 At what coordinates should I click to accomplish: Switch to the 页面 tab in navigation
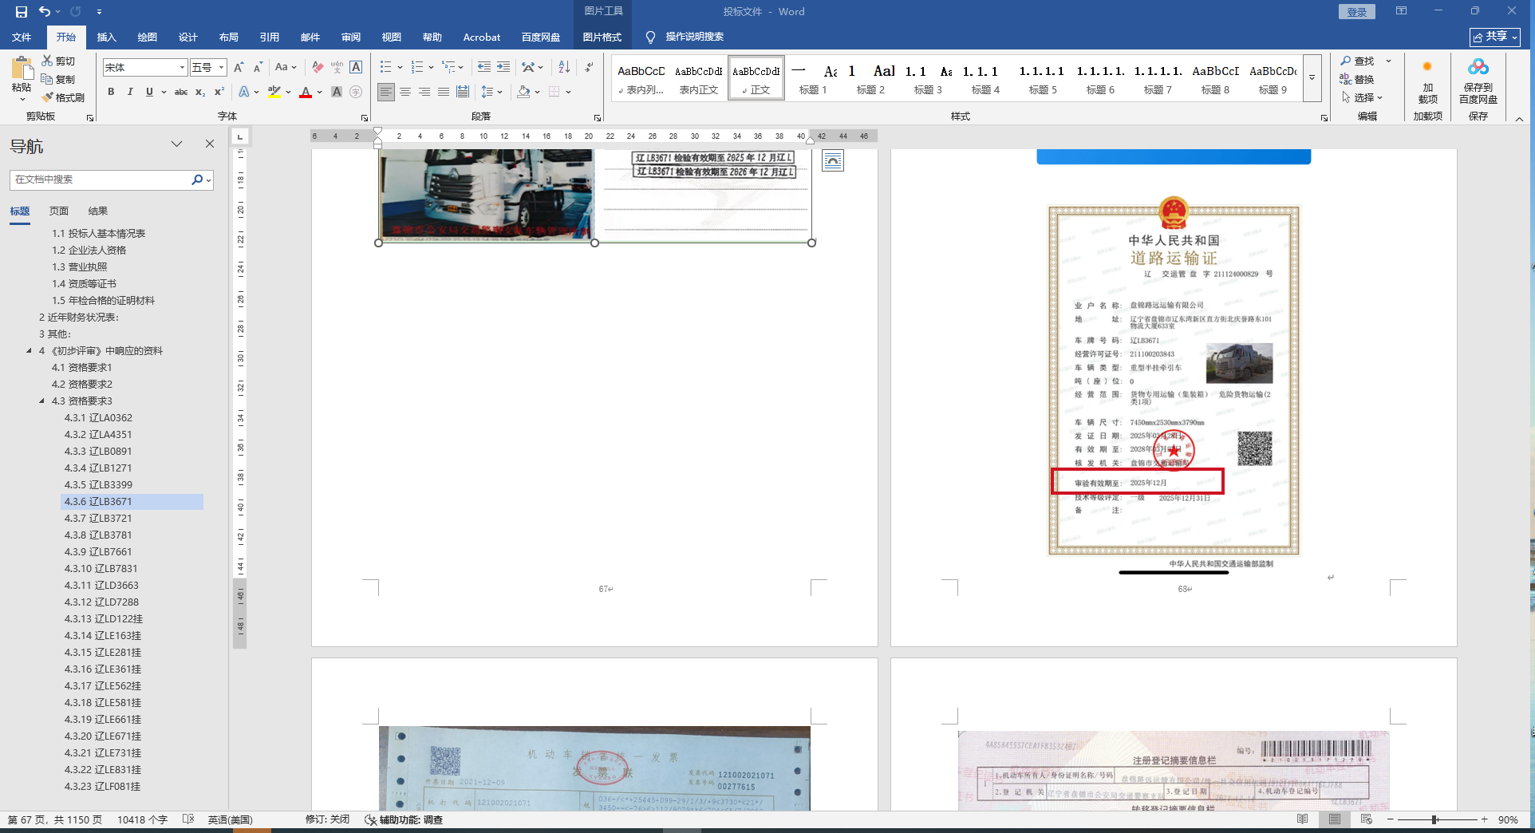(59, 211)
